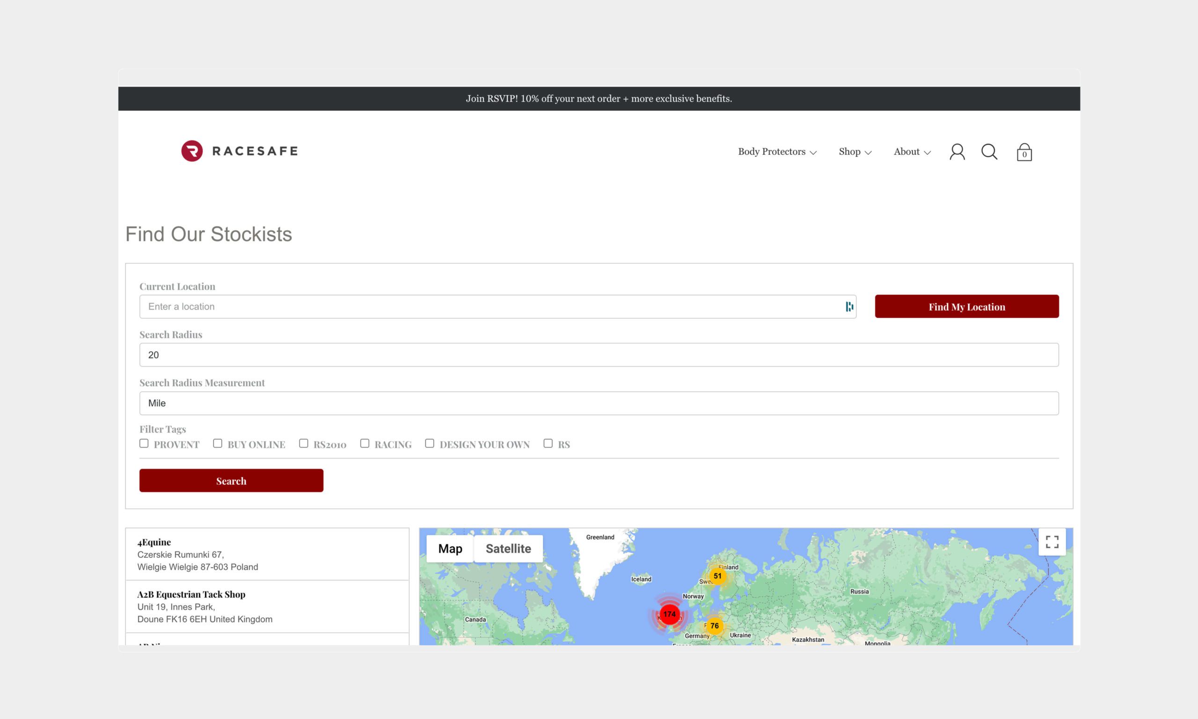Click the Find My Location button
The width and height of the screenshot is (1198, 719).
point(966,307)
